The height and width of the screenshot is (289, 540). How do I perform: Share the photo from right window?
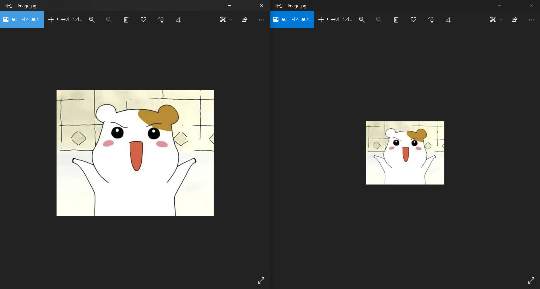click(x=514, y=20)
